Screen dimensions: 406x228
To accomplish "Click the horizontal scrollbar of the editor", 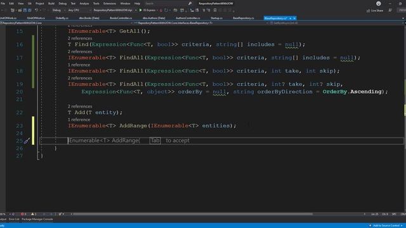I will 193,214.
